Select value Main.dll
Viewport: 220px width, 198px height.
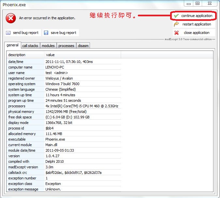51,145
